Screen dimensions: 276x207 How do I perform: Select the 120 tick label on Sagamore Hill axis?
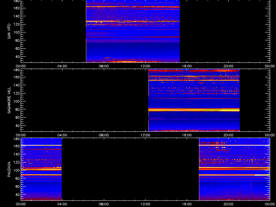(17, 93)
